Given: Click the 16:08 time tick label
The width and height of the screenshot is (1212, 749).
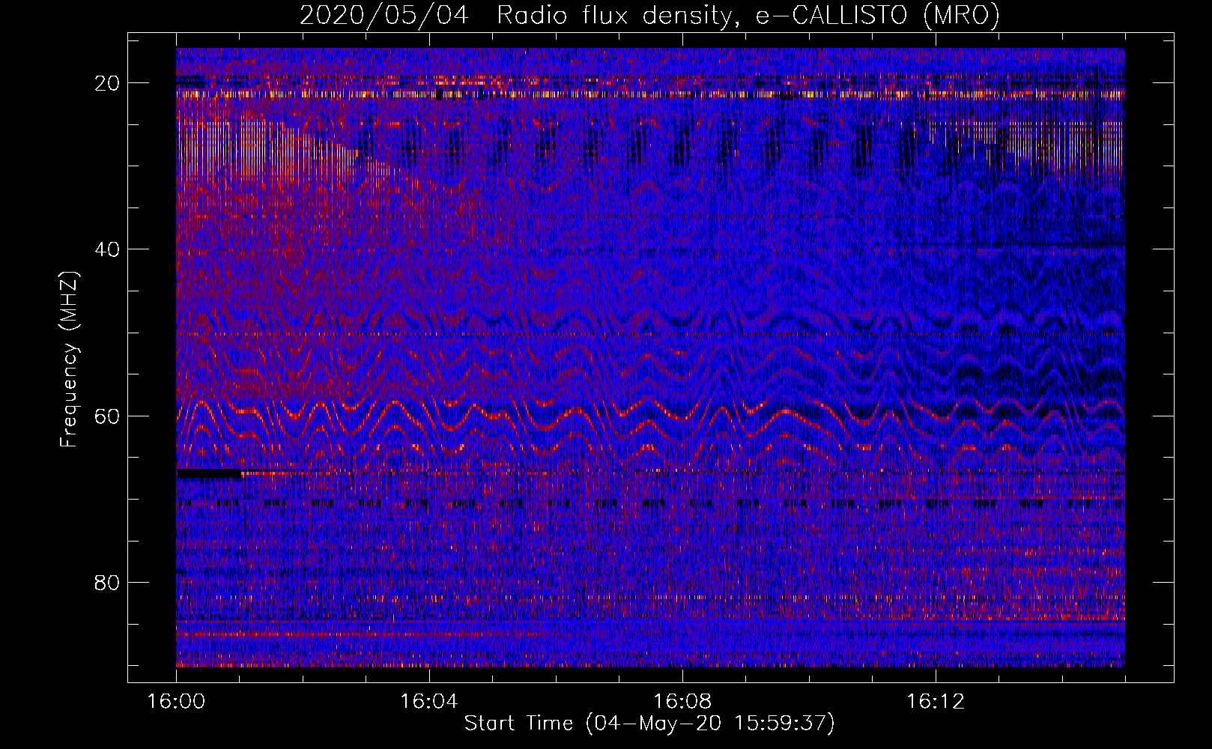Looking at the screenshot, I should tap(682, 702).
